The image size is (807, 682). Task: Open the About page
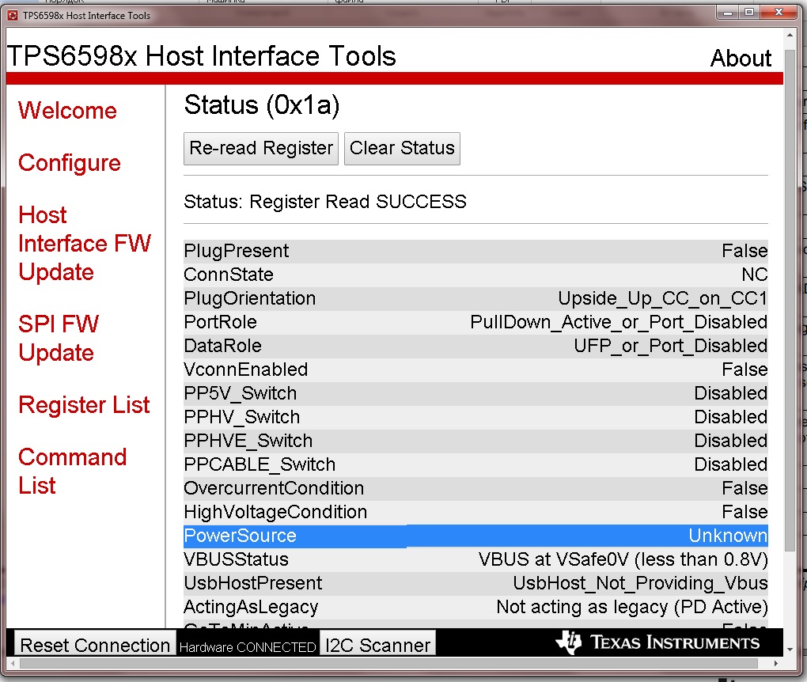tap(741, 58)
